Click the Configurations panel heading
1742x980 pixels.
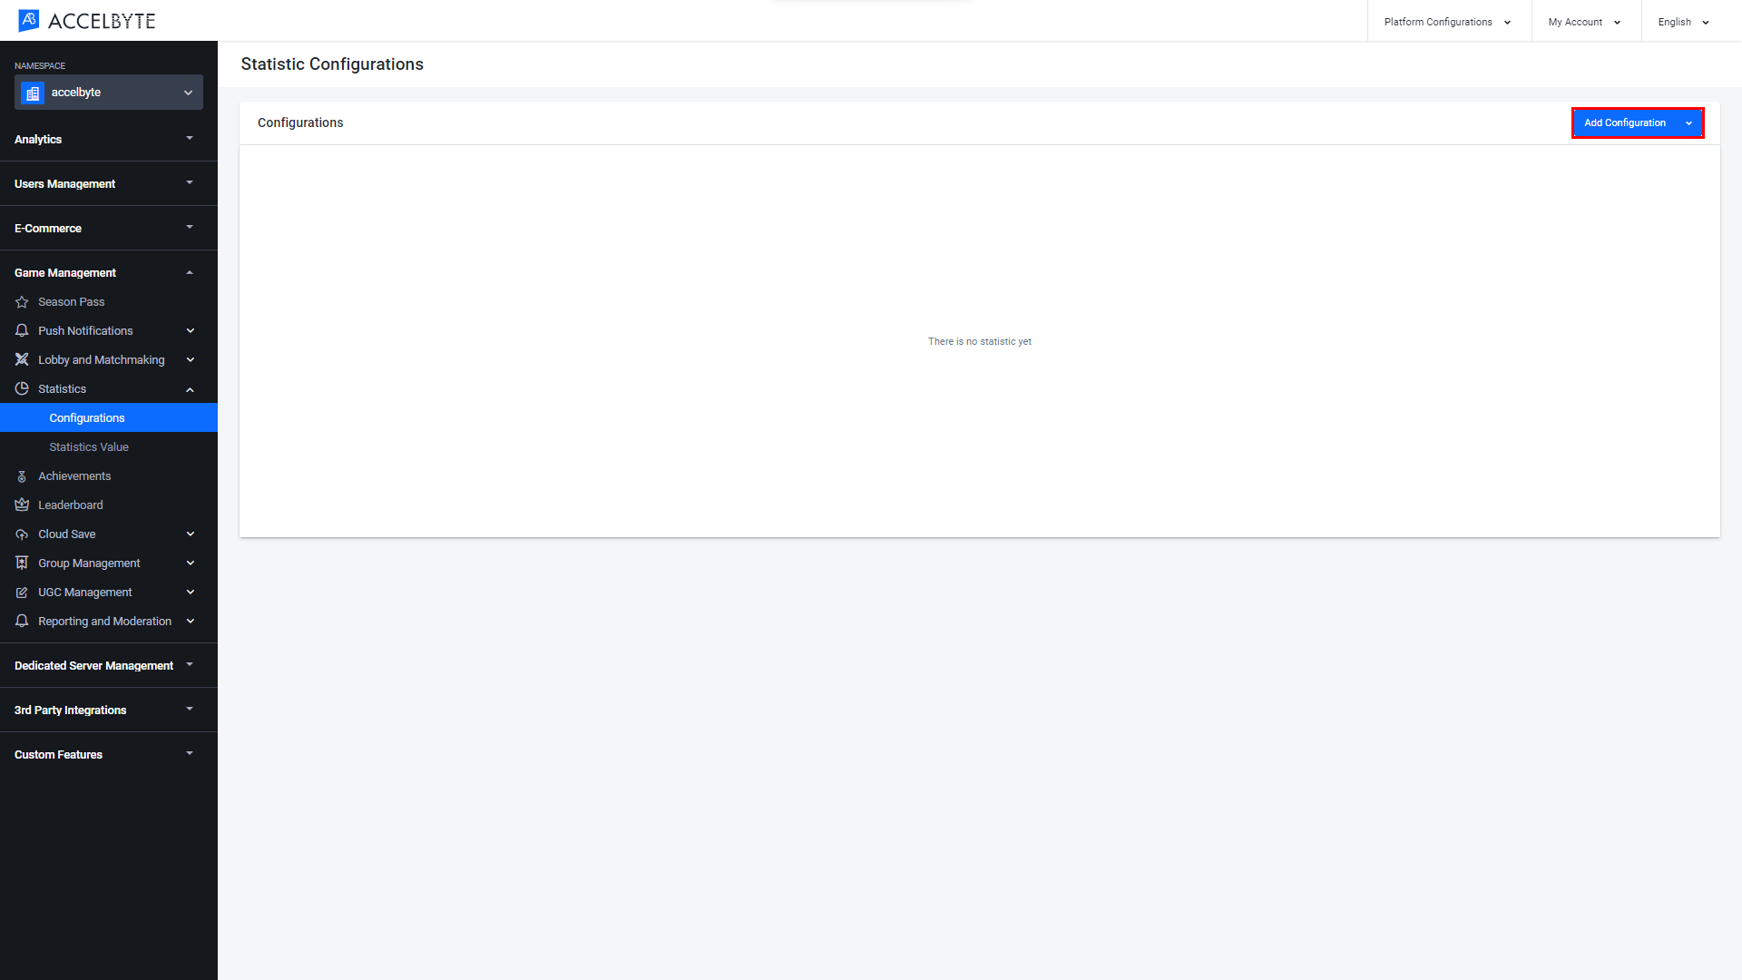(x=300, y=122)
